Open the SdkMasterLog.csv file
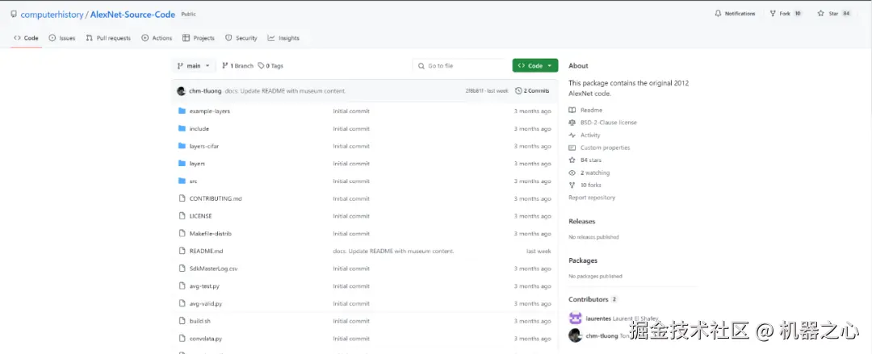Viewport: 872px width, 354px height. pos(213,269)
